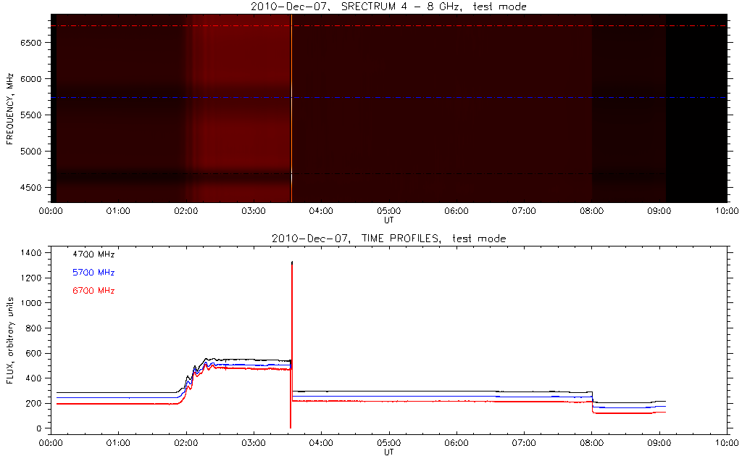The width and height of the screenshot is (742, 464).
Task: Click the black region at spectrogram's right end
Action: [x=696, y=109]
